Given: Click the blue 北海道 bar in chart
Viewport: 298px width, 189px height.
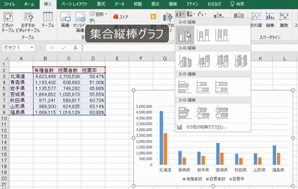Looking at the screenshot, I should point(161,138).
